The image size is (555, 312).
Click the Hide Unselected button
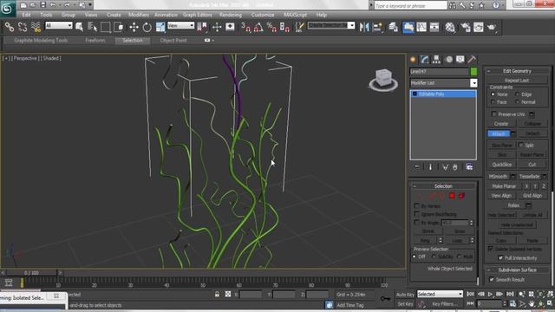pyautogui.click(x=517, y=224)
